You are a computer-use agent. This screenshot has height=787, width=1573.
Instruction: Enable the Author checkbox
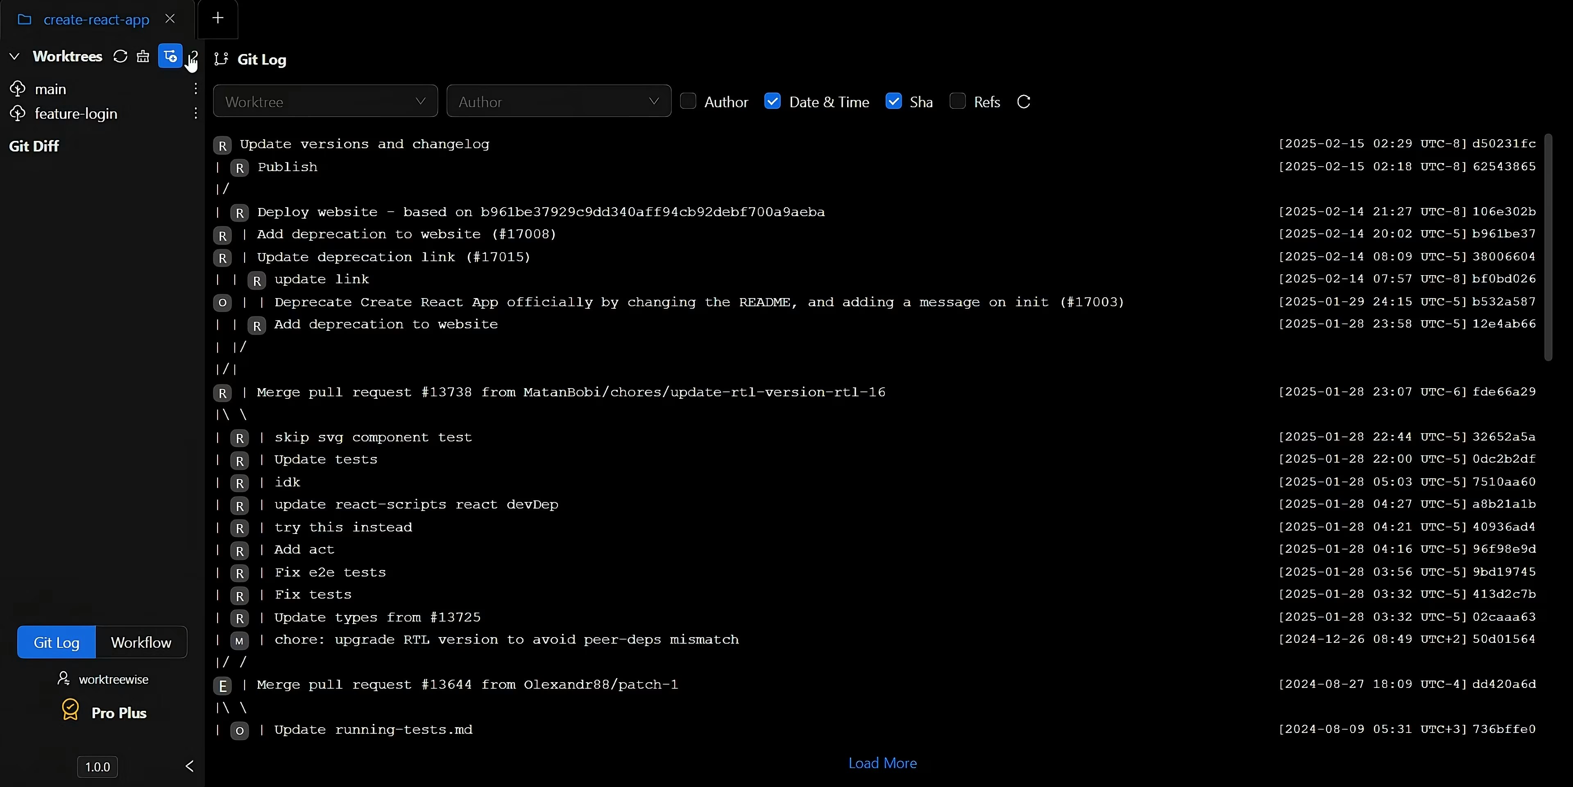tap(688, 102)
